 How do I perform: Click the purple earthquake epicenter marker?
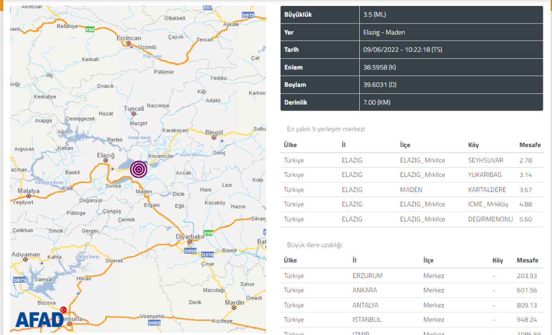(138, 169)
